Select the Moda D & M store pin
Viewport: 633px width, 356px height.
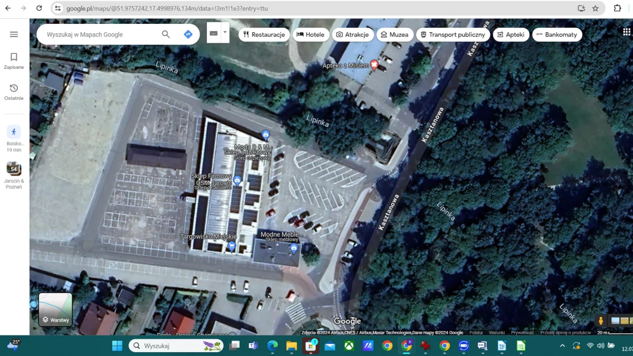[x=266, y=135]
